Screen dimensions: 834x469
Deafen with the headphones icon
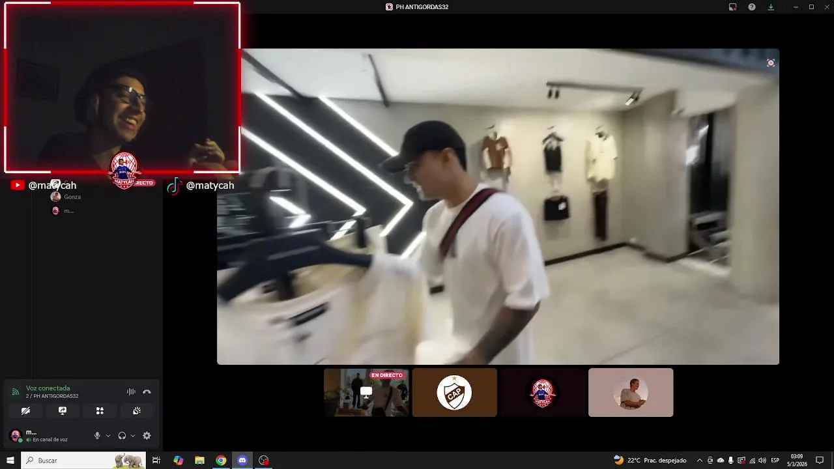(122, 436)
